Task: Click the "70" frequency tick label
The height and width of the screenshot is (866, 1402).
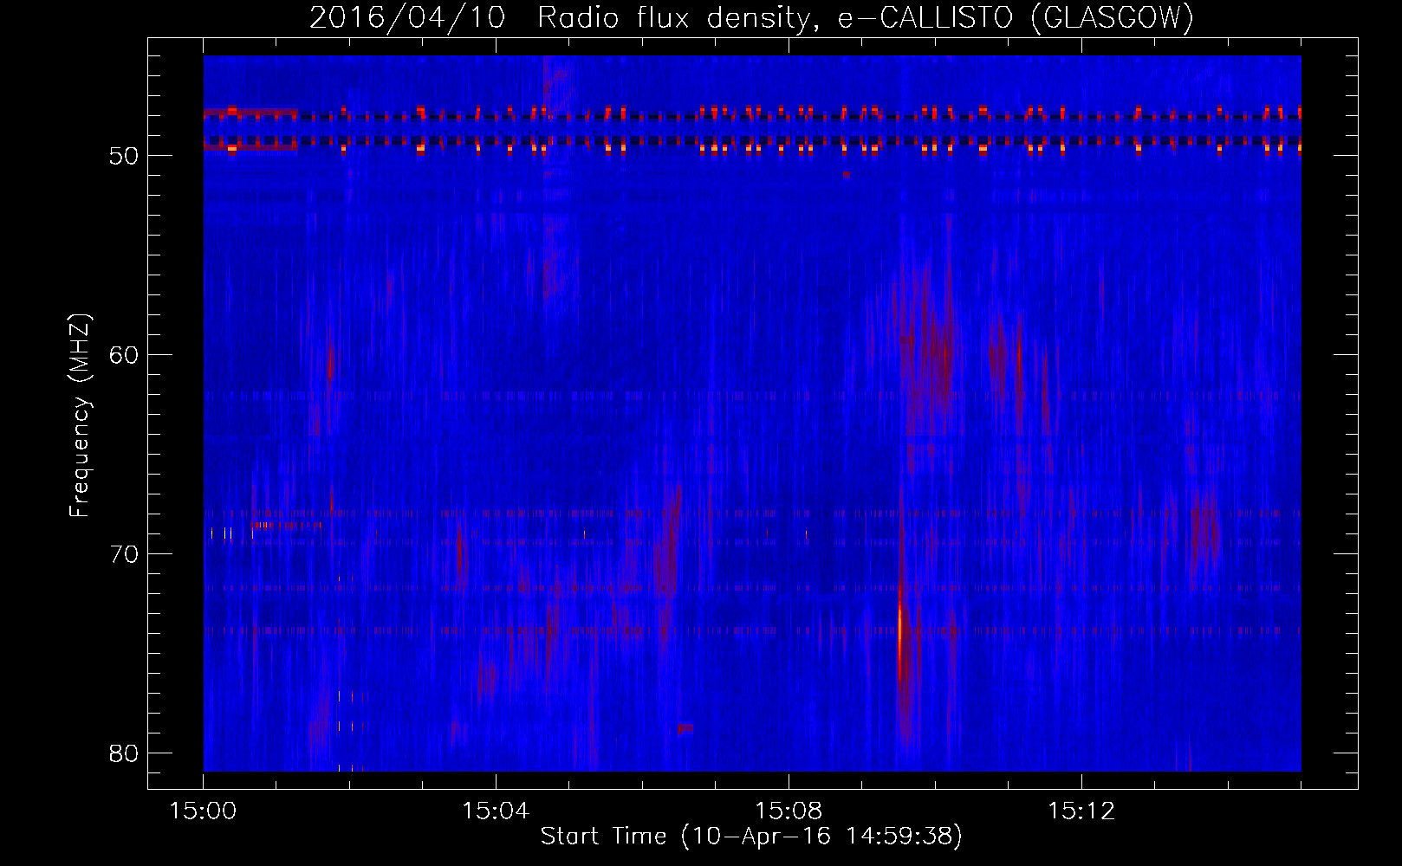Action: click(124, 554)
